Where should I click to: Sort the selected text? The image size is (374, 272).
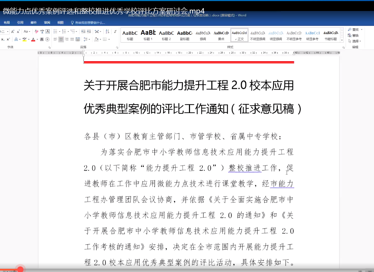click(107, 32)
